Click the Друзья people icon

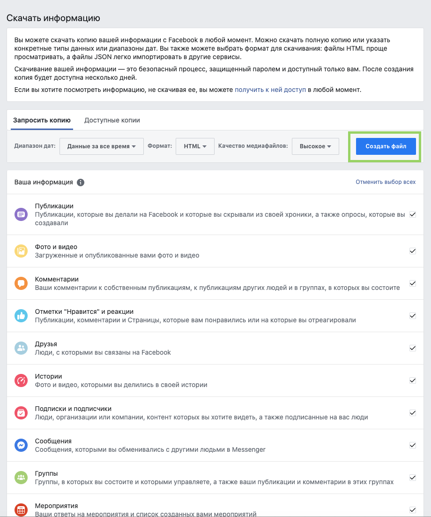click(x=21, y=348)
